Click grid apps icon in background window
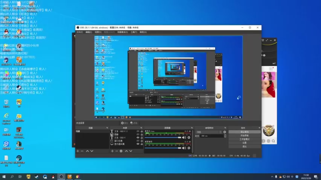Image resolution: width=321 pixels, height=180 pixels. pos(270,69)
